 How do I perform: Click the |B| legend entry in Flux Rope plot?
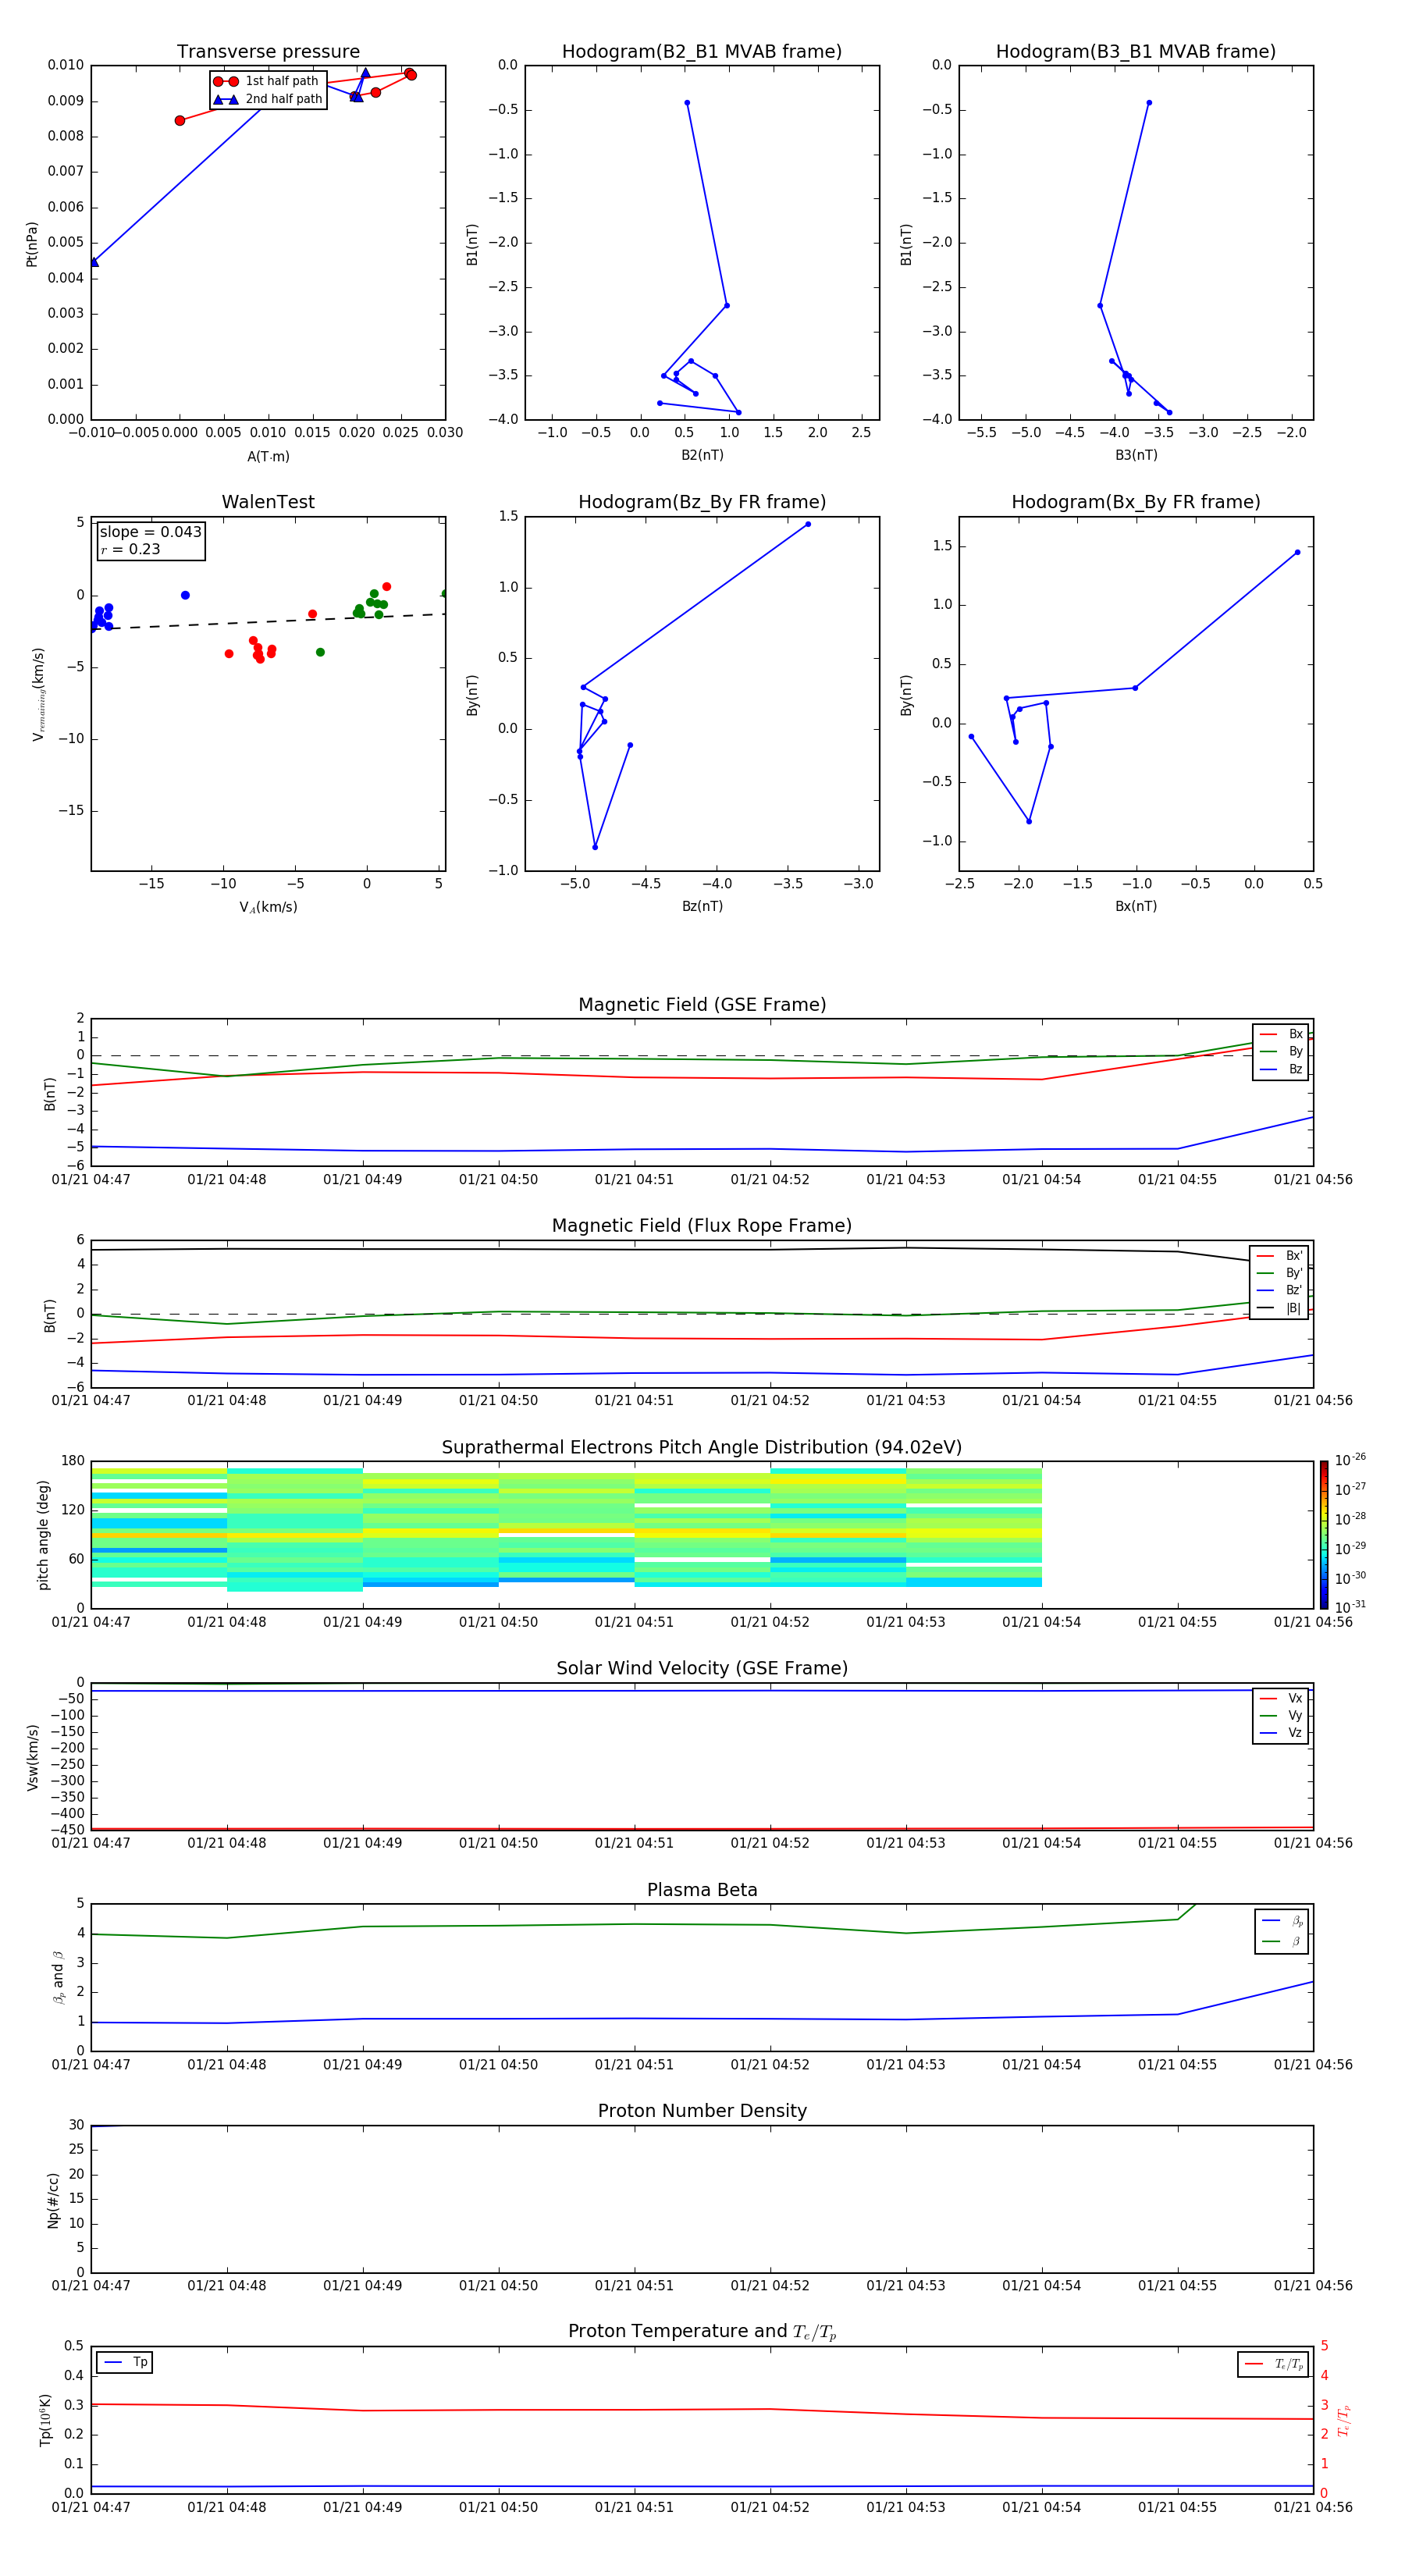(x=1279, y=1308)
